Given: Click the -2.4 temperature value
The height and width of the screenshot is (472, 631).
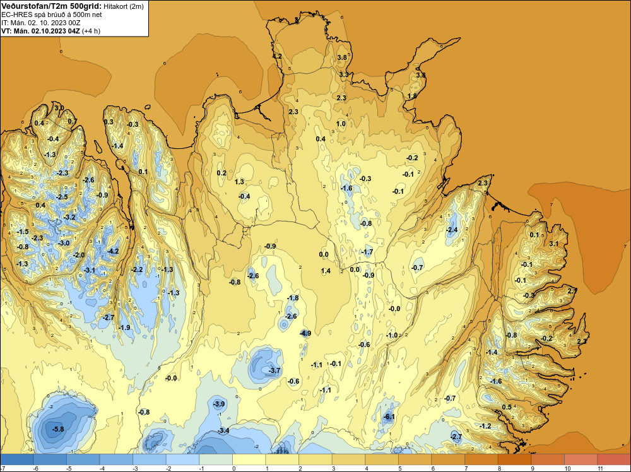Looking at the screenshot, I should pos(452,230).
